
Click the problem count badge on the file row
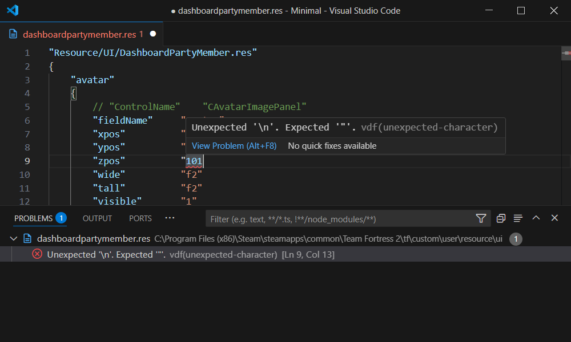click(516, 239)
